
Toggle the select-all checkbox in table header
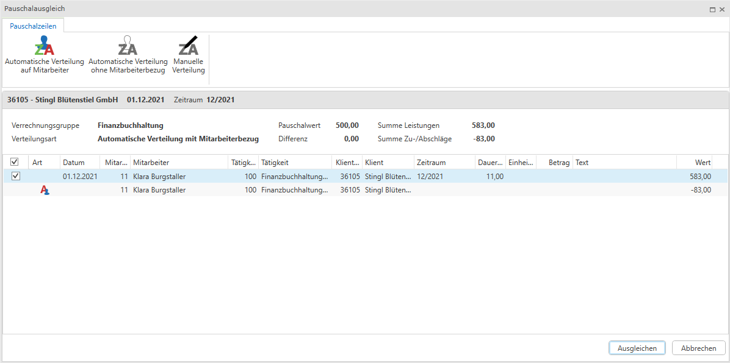(15, 163)
